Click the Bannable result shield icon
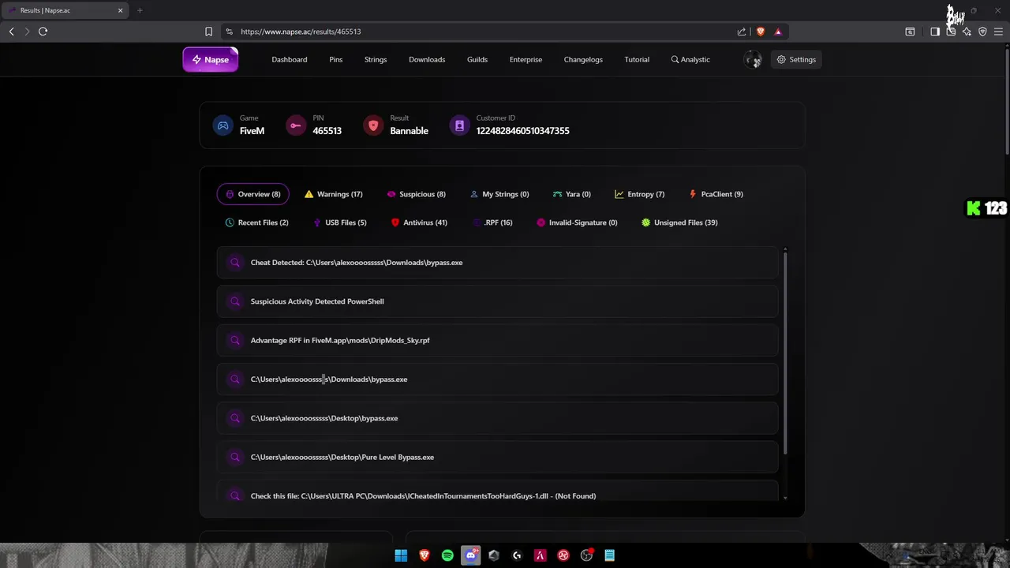The image size is (1010, 568). coord(373,125)
